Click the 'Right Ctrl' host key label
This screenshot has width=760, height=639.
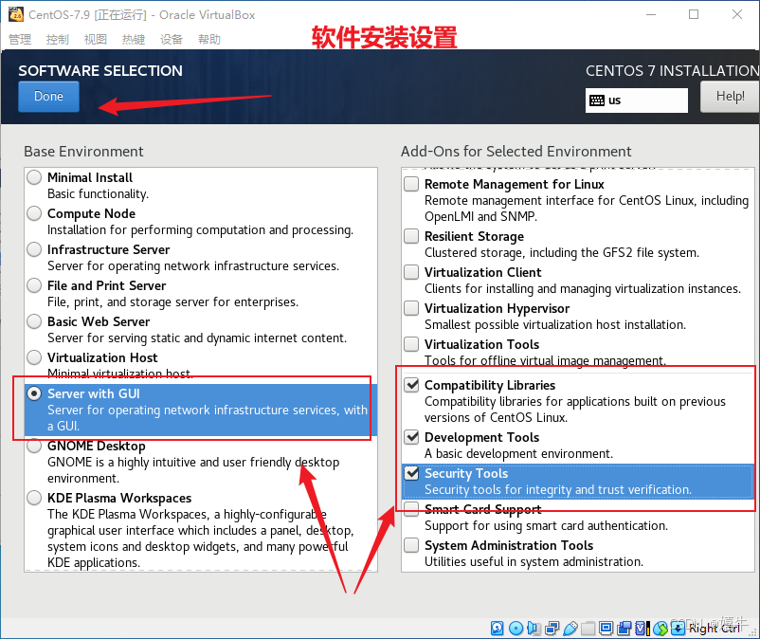(715, 629)
